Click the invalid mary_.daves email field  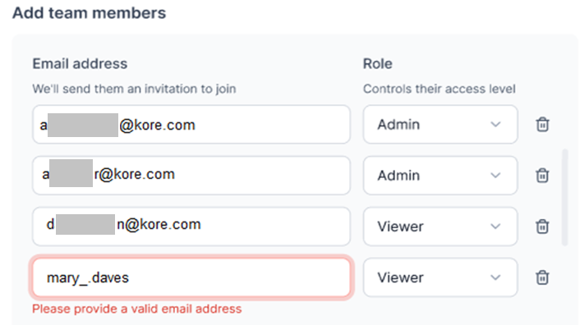coord(191,277)
